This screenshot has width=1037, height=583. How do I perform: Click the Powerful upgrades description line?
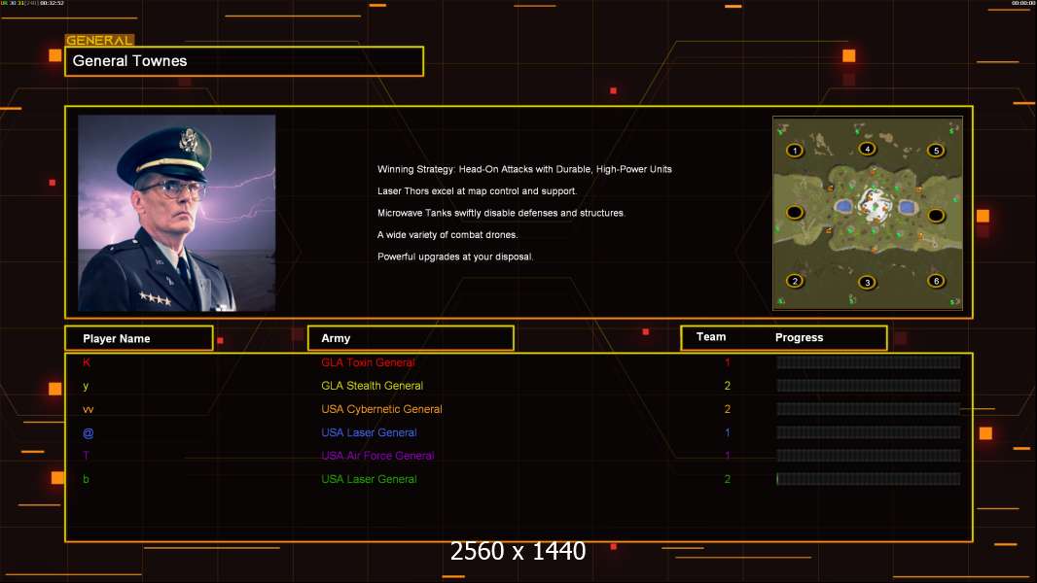[x=455, y=257]
